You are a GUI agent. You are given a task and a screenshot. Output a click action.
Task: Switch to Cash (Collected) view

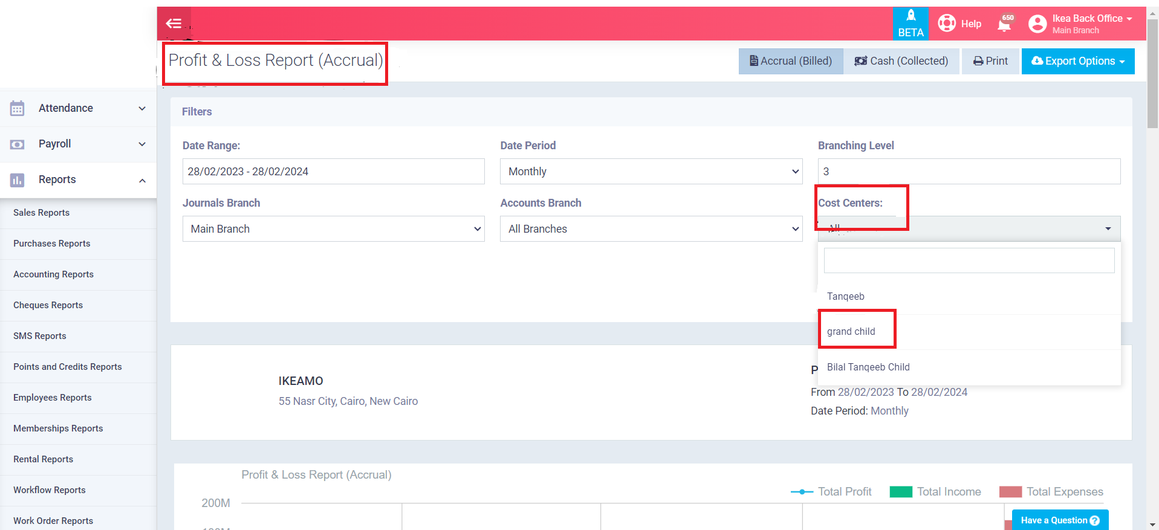point(901,61)
